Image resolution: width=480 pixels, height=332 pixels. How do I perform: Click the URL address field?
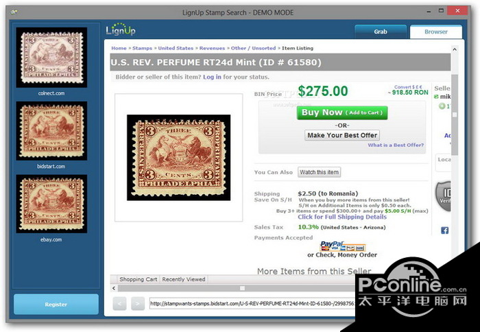tap(252, 303)
